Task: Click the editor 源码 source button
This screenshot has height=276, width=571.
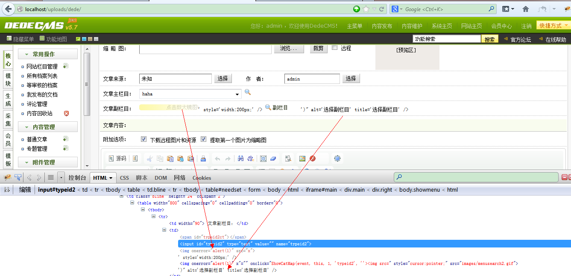Action: (118, 158)
